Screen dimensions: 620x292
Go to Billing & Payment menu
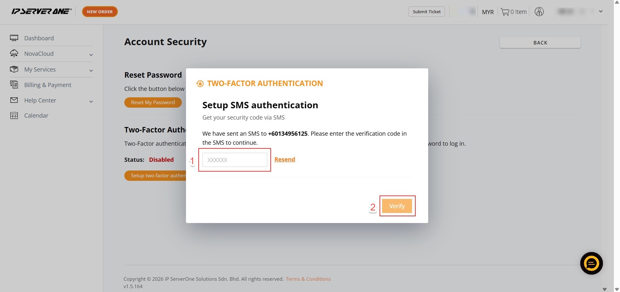tap(48, 85)
